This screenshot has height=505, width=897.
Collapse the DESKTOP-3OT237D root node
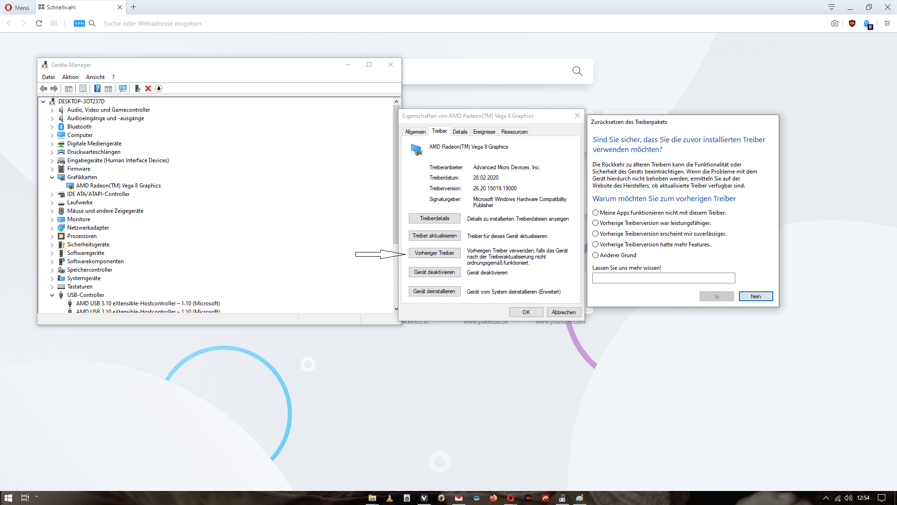43,101
